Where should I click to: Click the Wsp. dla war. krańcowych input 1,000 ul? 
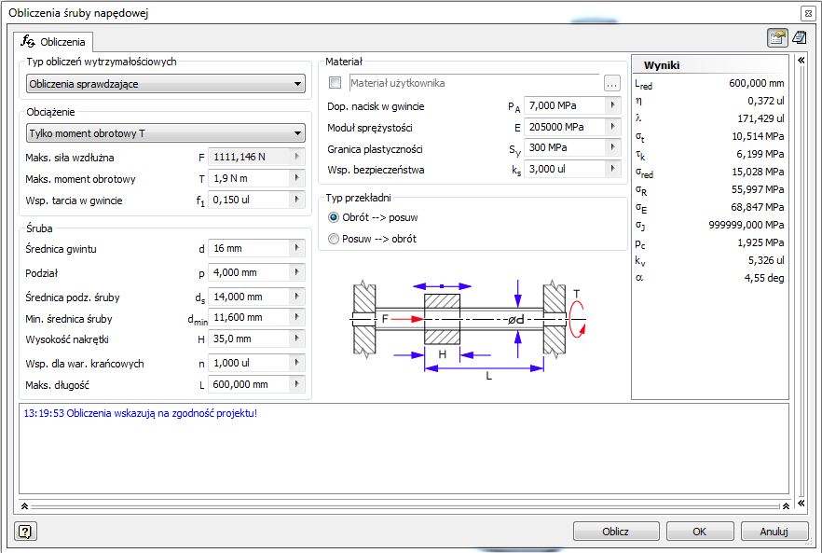tap(249, 363)
